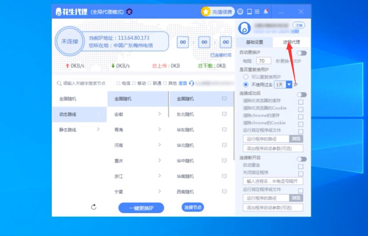Check the 电信 carrier filter checkbox

[x=118, y=83]
